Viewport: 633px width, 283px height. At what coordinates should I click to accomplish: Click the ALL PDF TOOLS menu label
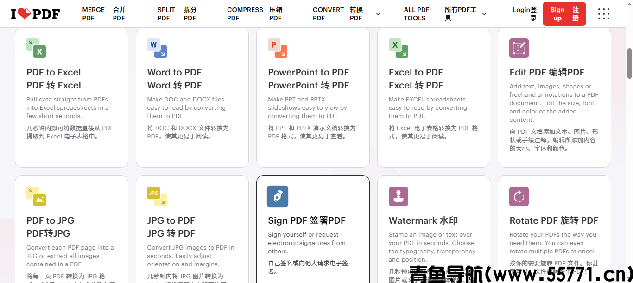click(440, 14)
